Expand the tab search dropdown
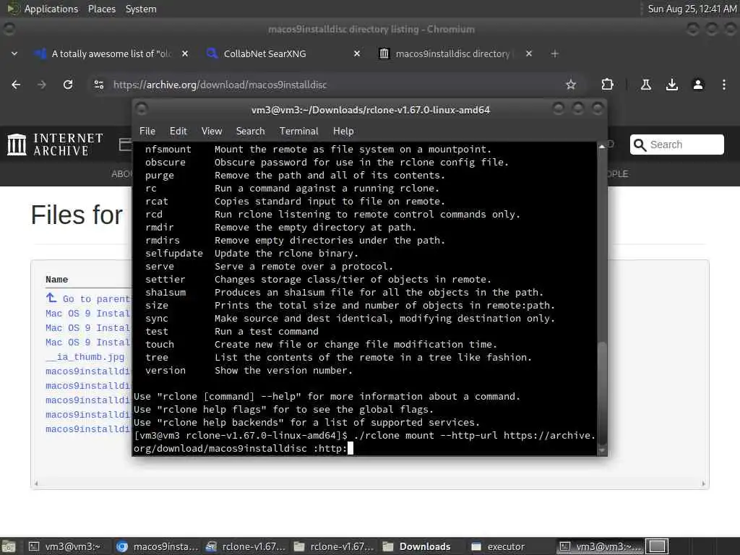The width and height of the screenshot is (740, 555). point(14,53)
